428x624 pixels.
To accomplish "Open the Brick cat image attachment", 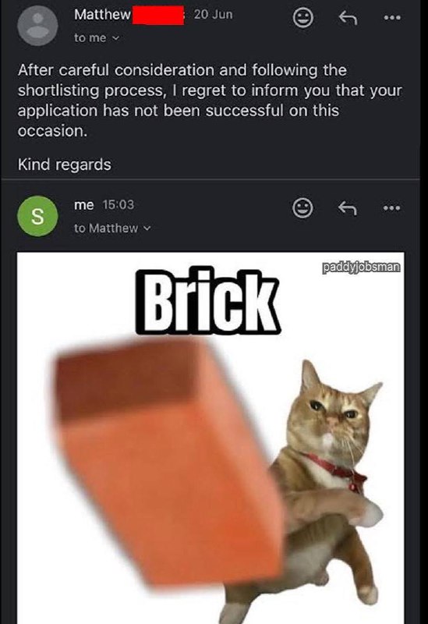I will [210, 438].
